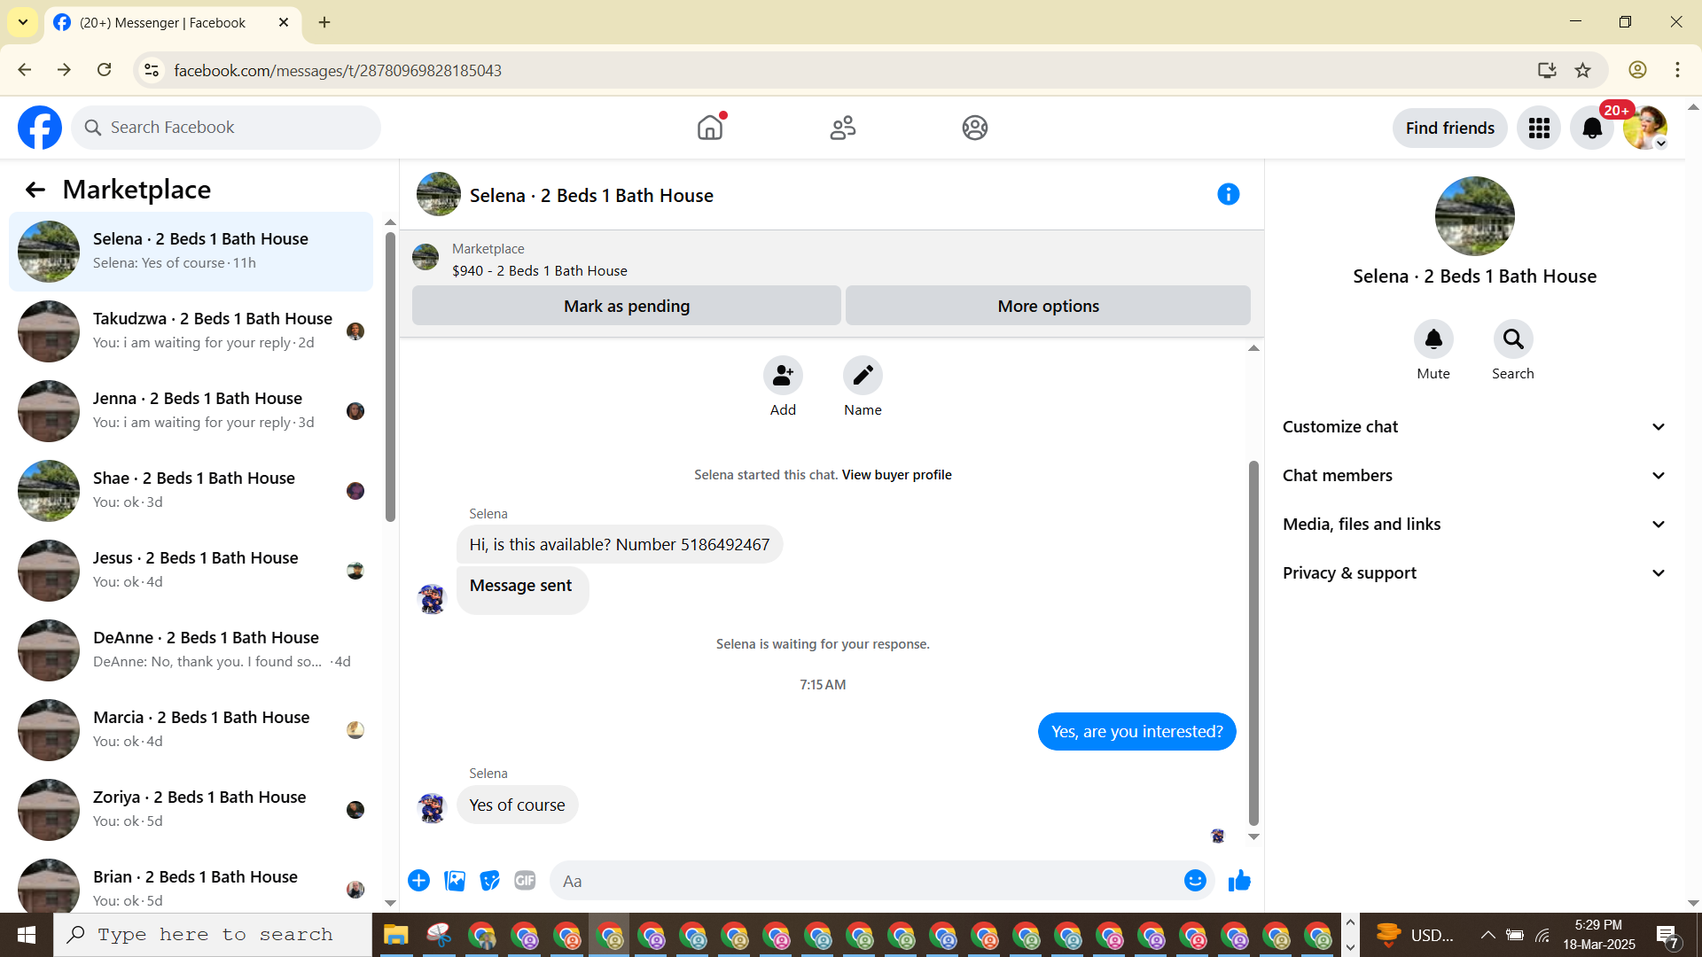
Task: Expand the Chat members section
Action: click(1474, 476)
